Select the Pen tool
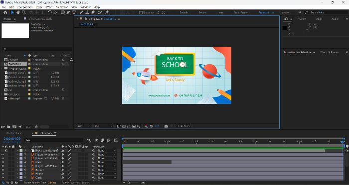The height and width of the screenshot is (185, 349). pyautogui.click(x=68, y=12)
